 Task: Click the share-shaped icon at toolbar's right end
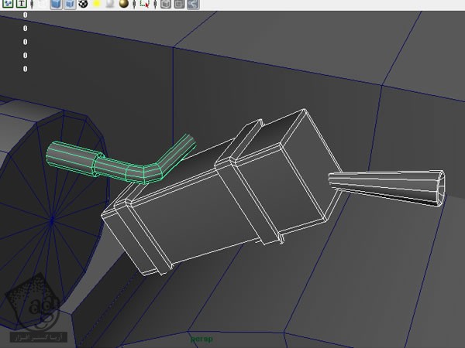pos(192,4)
